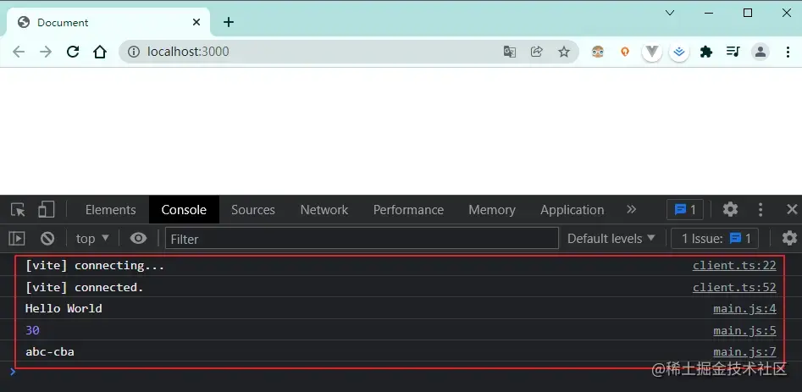This screenshot has height=392, width=802.
Task: Maximize the browser window
Action: point(747,13)
